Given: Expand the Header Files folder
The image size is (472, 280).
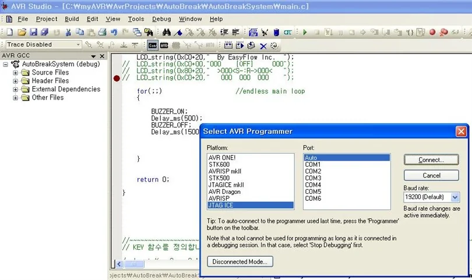Looking at the screenshot, I should (x=15, y=81).
